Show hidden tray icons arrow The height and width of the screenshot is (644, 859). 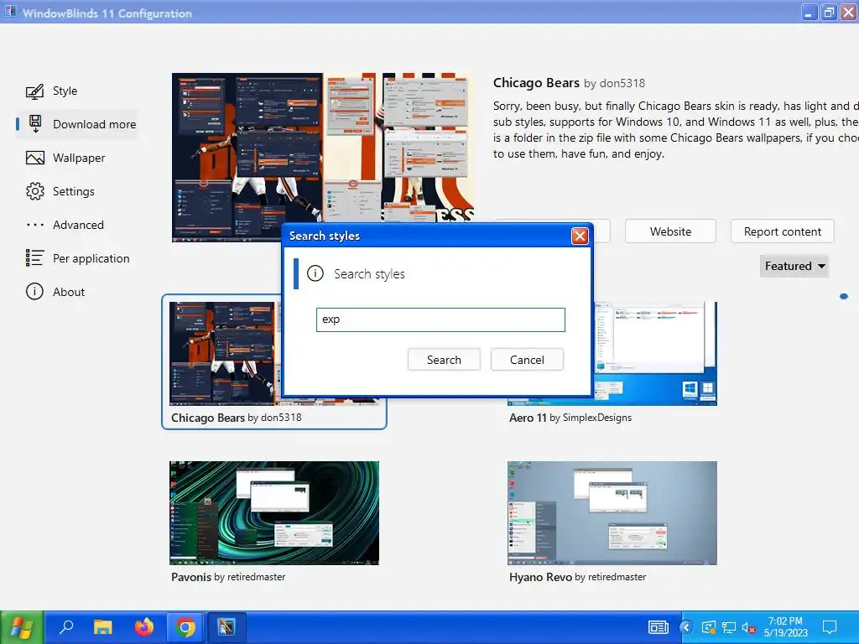(x=686, y=627)
